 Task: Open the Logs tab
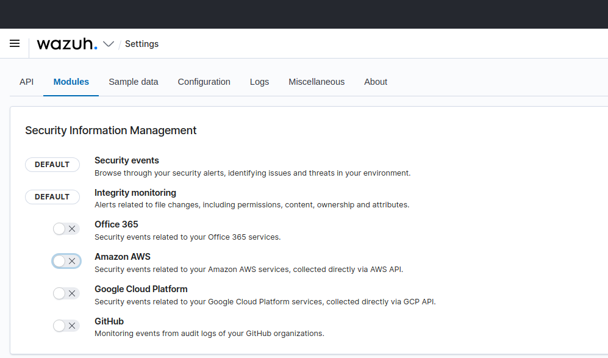tap(259, 82)
